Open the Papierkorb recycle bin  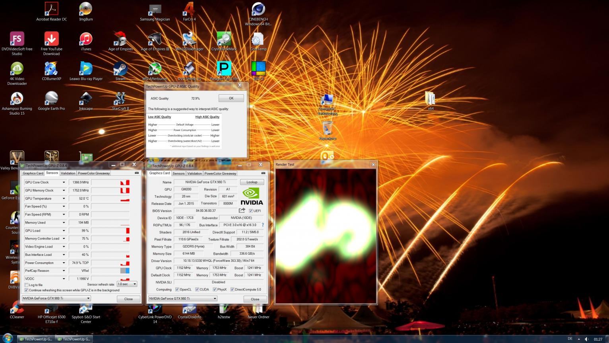328,131
